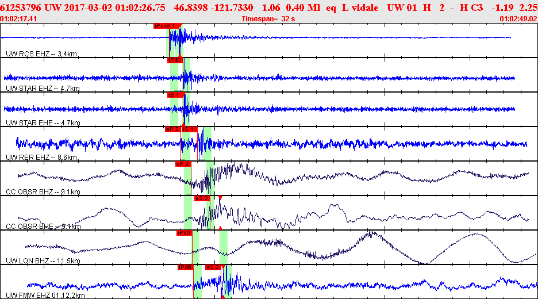The image size is (538, 299).
Task: Click station label 'UW RCS EHZ -- 3.4km'
Action: pos(41,54)
